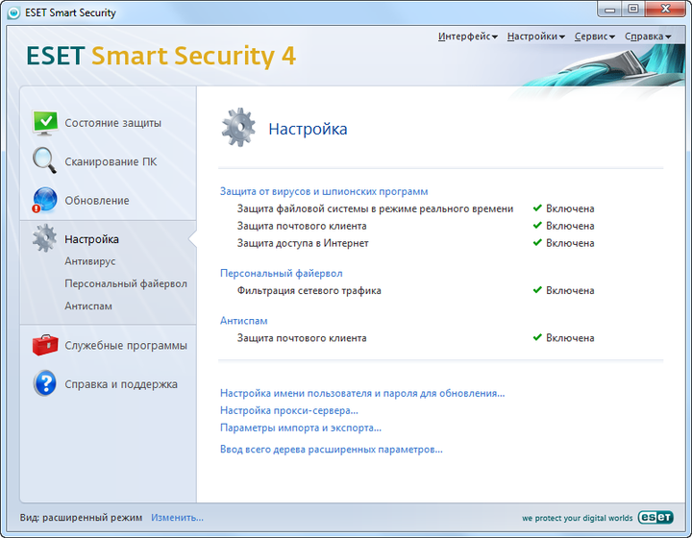Open the Сервис dropdown menu

click(x=595, y=37)
